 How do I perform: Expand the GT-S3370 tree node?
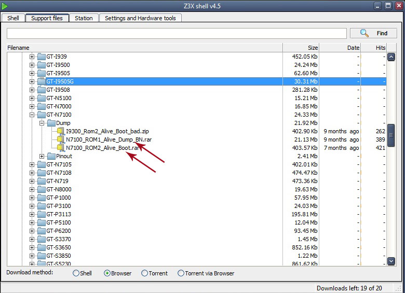coord(32,239)
